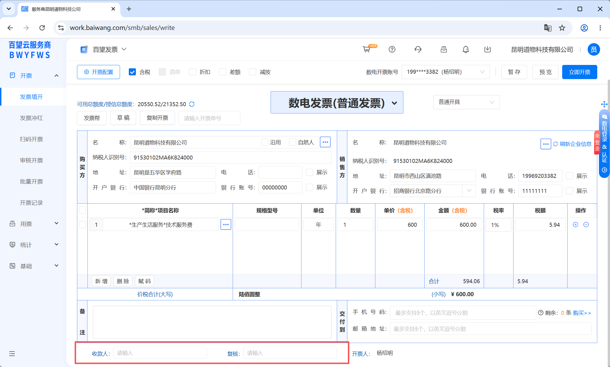Click the 暂存 button
This screenshot has height=367, width=610.
(514, 72)
